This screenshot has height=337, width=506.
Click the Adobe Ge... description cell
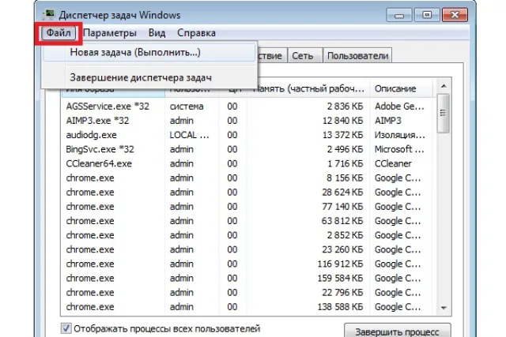(x=399, y=107)
